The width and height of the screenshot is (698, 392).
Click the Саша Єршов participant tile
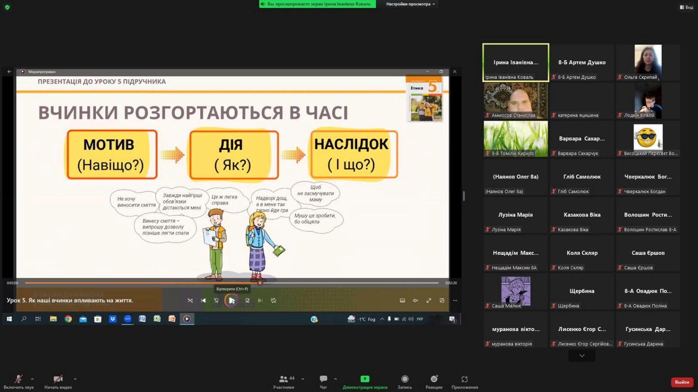(648, 253)
